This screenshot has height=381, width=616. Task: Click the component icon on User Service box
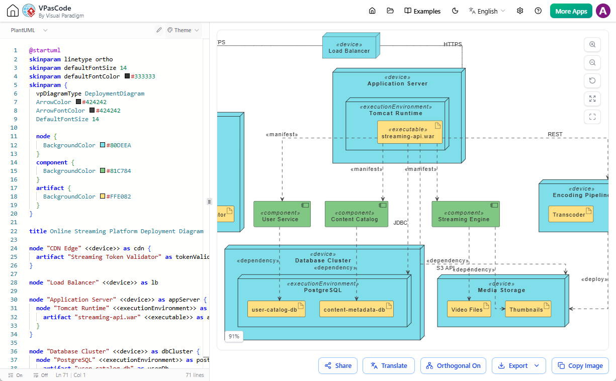(305, 205)
